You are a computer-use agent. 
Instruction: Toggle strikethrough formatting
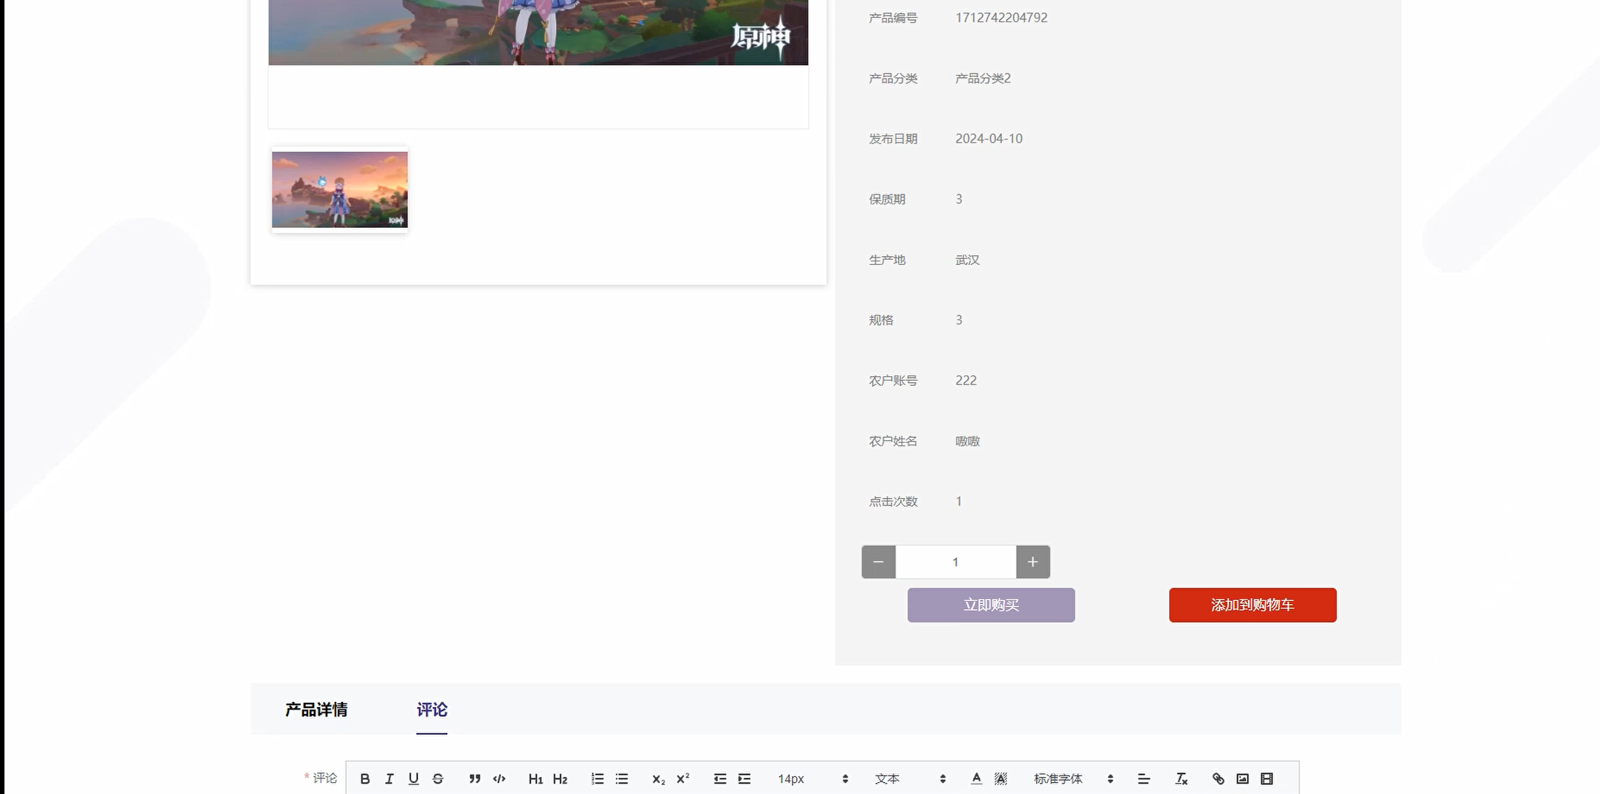(x=438, y=778)
